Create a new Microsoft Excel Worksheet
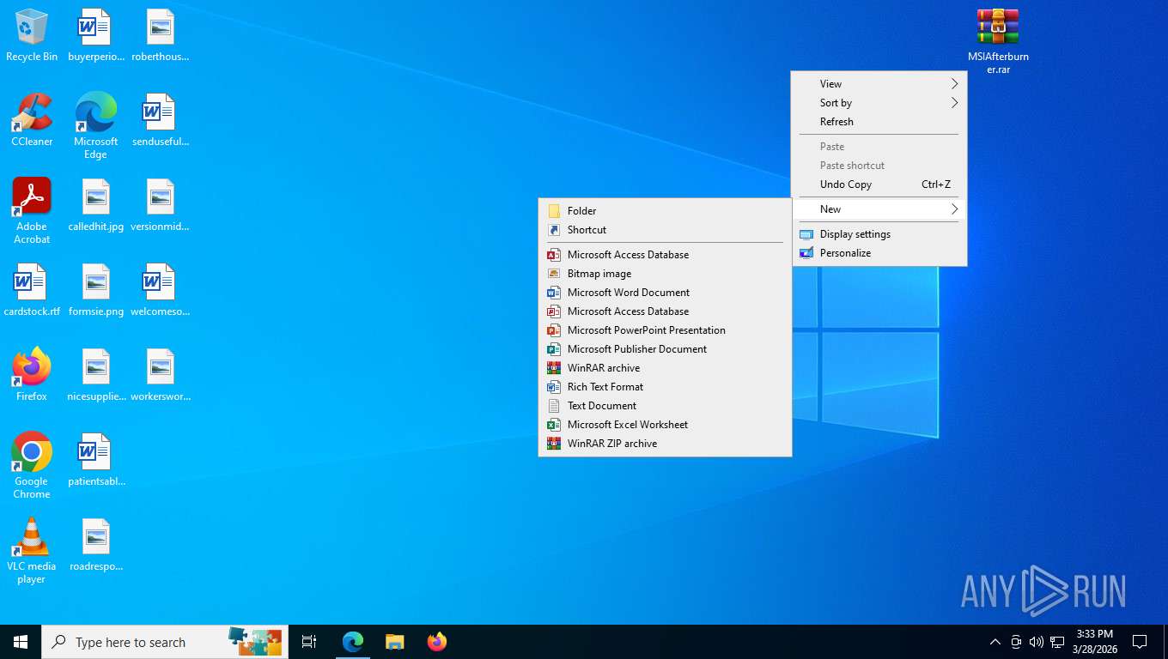The height and width of the screenshot is (659, 1168). tap(665, 425)
